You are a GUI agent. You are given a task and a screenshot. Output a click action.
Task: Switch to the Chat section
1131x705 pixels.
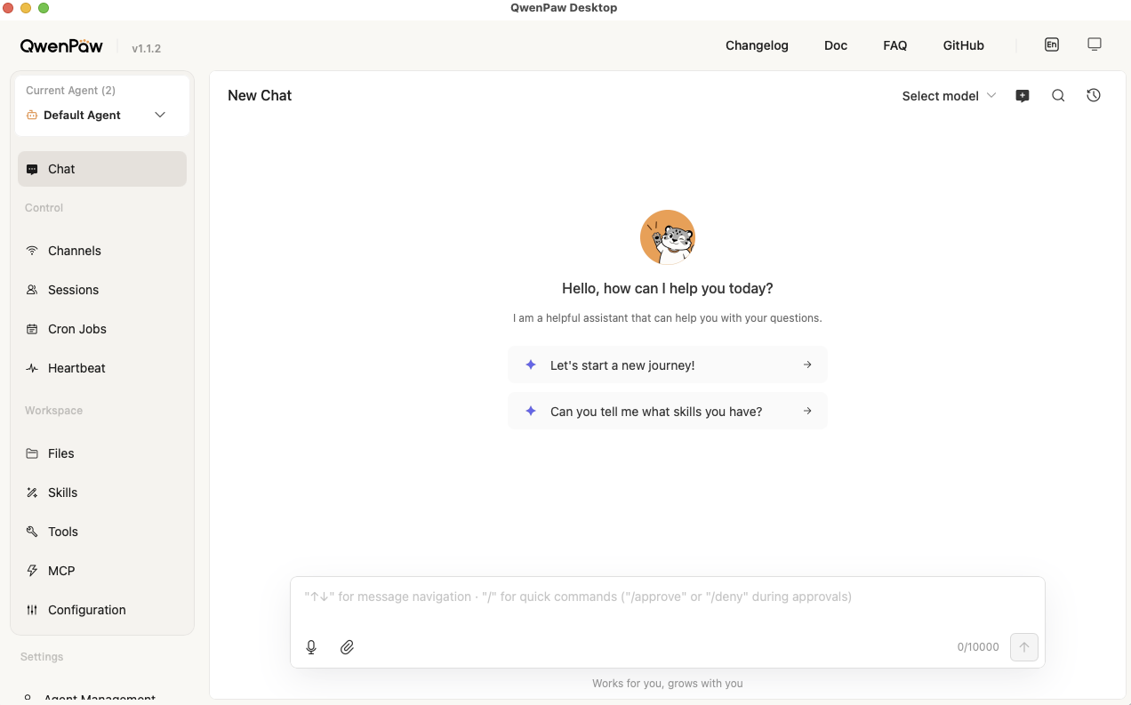coord(61,169)
